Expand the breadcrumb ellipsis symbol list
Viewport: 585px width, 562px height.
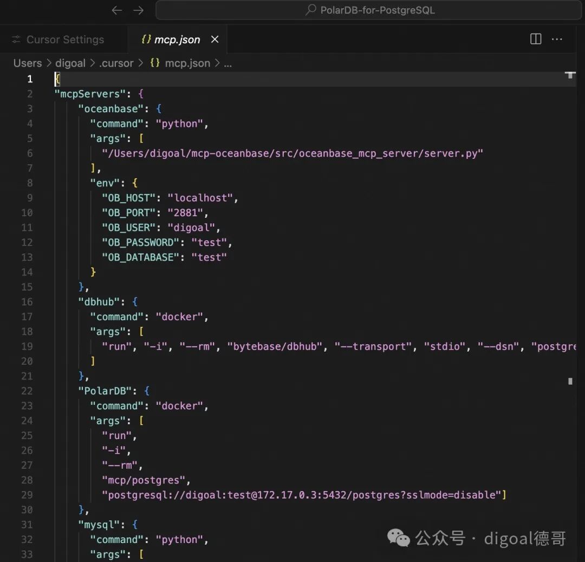228,64
